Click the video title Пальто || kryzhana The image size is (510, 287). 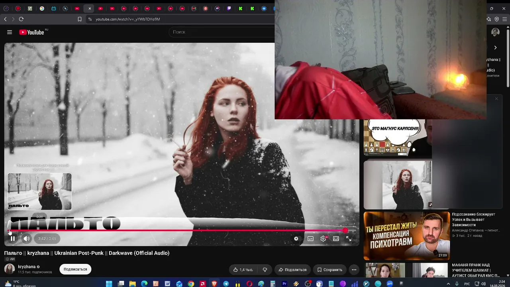87,253
